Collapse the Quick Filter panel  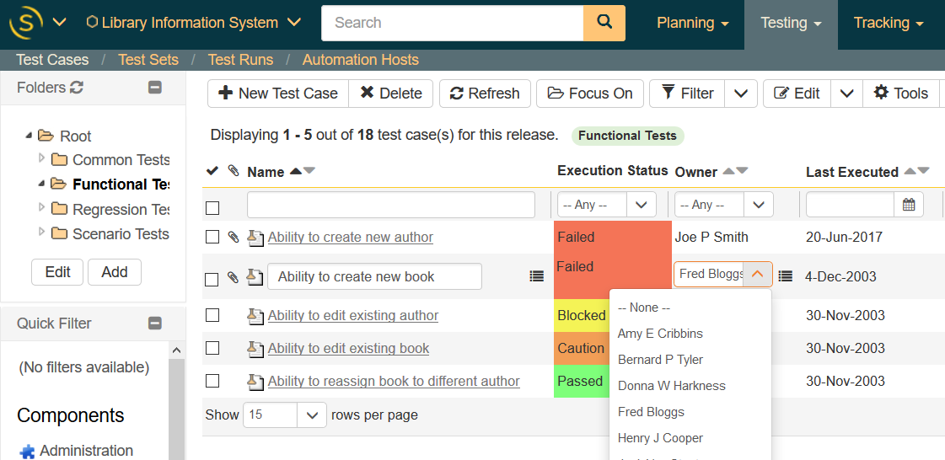(x=154, y=323)
